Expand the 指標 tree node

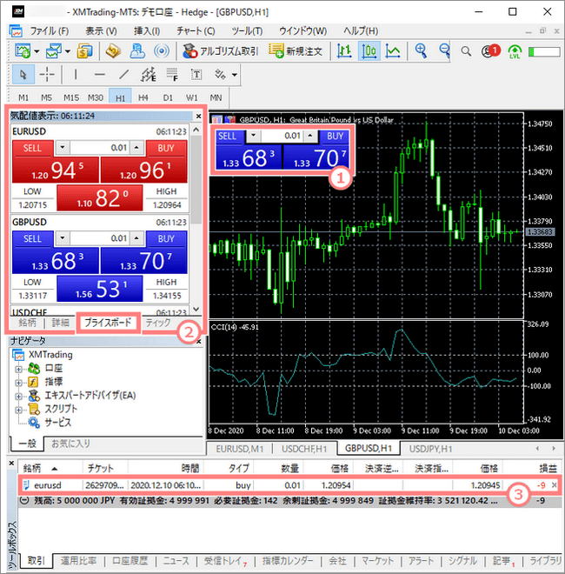(x=18, y=383)
